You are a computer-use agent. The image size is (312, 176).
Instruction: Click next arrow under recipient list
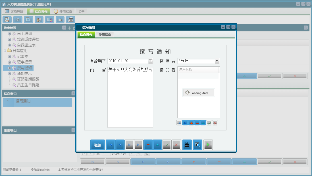coord(185,123)
